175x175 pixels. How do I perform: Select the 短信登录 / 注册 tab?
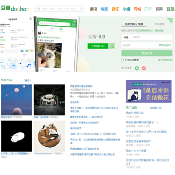(134, 24)
